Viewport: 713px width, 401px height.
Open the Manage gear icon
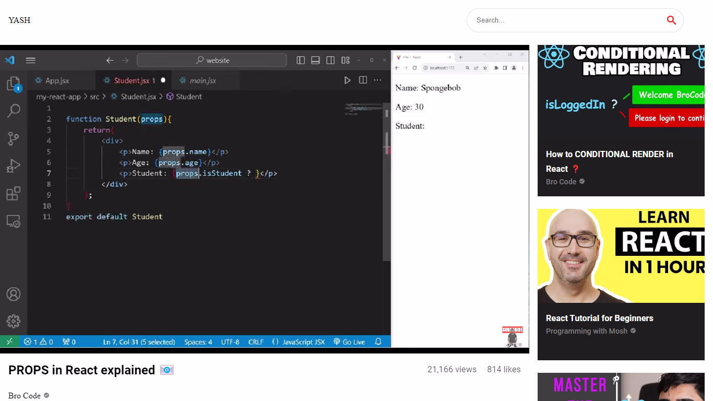point(14,321)
